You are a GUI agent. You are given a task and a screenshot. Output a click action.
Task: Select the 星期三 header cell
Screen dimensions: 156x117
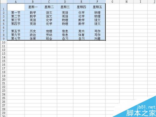65,7
